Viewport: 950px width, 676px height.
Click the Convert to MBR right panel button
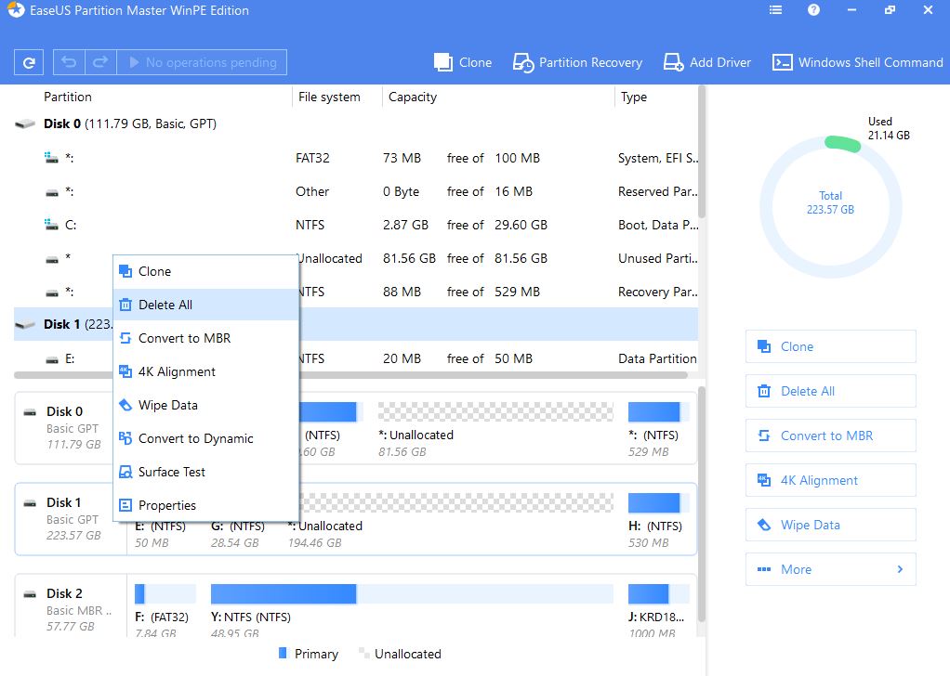(x=830, y=435)
